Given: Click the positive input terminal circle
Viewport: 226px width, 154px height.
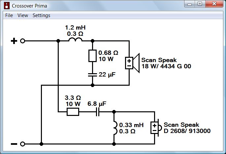Looking at the screenshot, I should (22, 41).
